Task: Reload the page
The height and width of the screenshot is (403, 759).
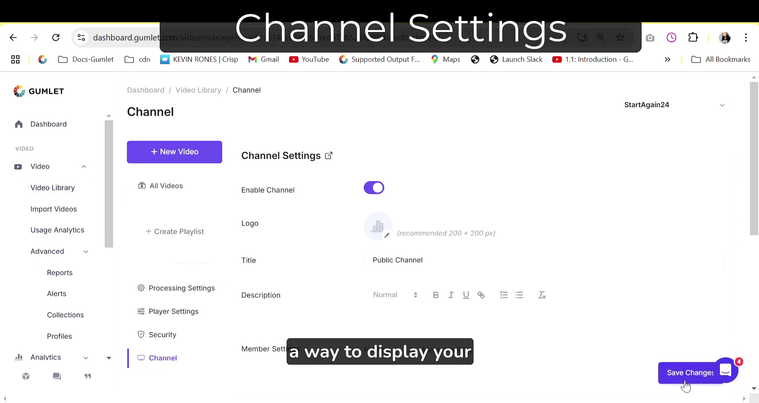Action: click(x=56, y=38)
